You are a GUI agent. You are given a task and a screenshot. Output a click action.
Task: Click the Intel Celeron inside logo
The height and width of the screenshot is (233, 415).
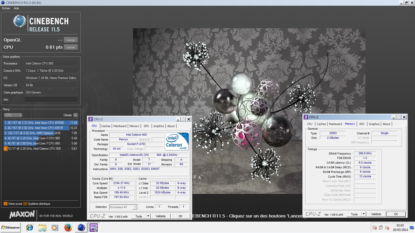coord(177,141)
